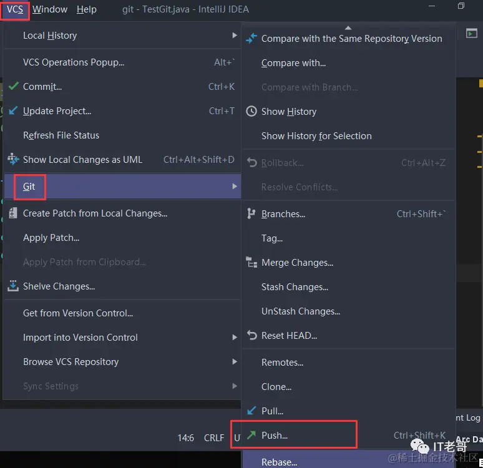Open the Window menu
This screenshot has height=468, width=483.
(50, 9)
